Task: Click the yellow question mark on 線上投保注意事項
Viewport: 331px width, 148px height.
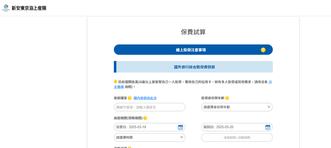Action: (263, 50)
